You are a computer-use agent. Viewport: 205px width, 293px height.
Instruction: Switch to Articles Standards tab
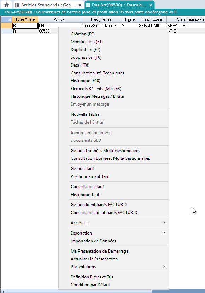48,5
